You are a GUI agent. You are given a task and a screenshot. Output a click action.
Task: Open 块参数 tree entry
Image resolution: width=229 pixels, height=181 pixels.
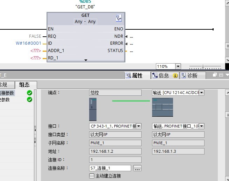5,100
